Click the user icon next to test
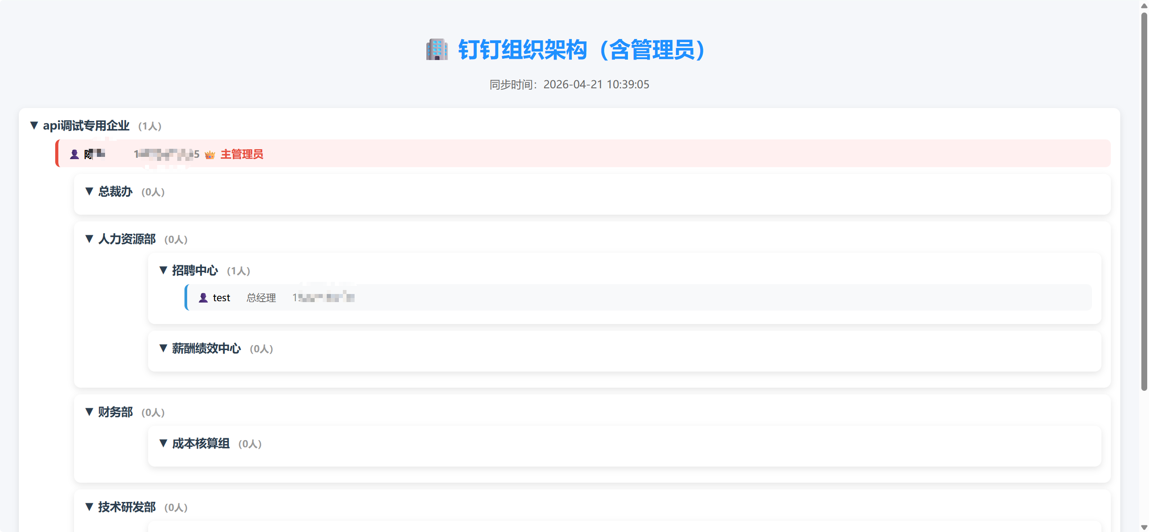The height and width of the screenshot is (532, 1149). pyautogui.click(x=203, y=298)
